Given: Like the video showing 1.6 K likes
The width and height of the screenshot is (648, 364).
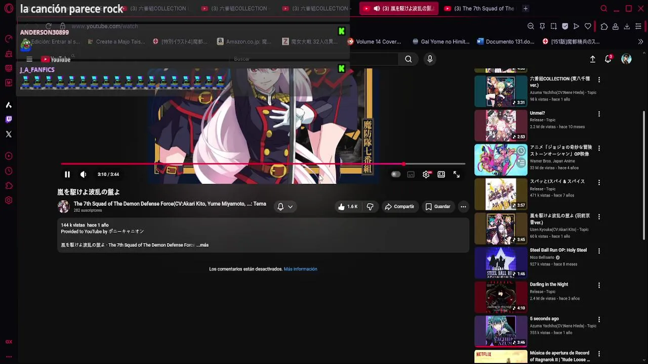Looking at the screenshot, I should tap(348, 206).
